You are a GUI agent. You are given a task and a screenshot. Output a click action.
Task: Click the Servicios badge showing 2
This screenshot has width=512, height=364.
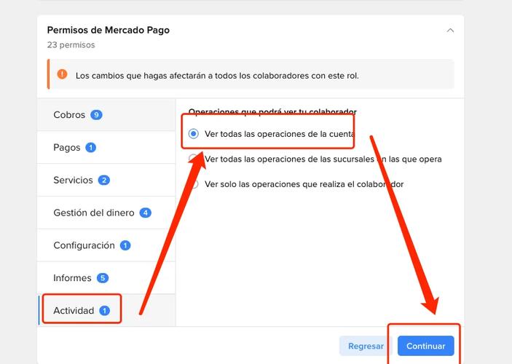click(x=104, y=181)
